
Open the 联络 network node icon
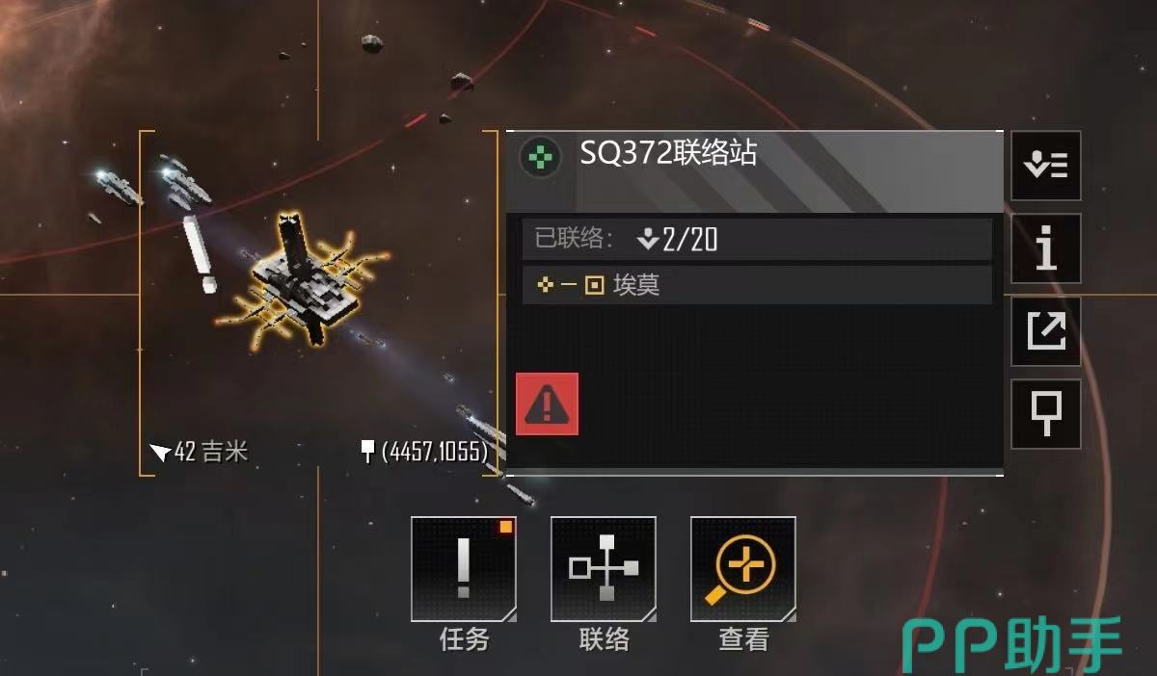(x=604, y=569)
